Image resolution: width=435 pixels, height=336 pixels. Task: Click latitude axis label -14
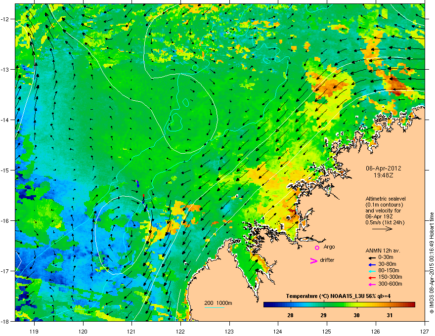5,120
